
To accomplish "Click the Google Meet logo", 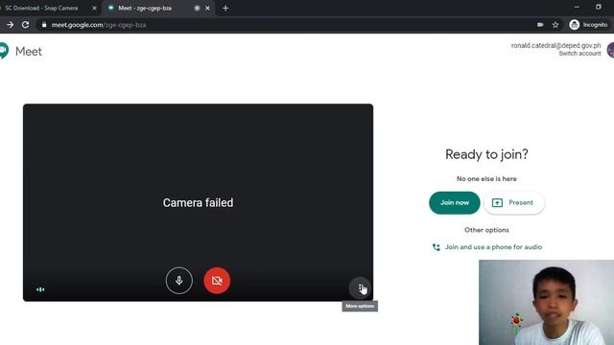I will click(x=4, y=51).
